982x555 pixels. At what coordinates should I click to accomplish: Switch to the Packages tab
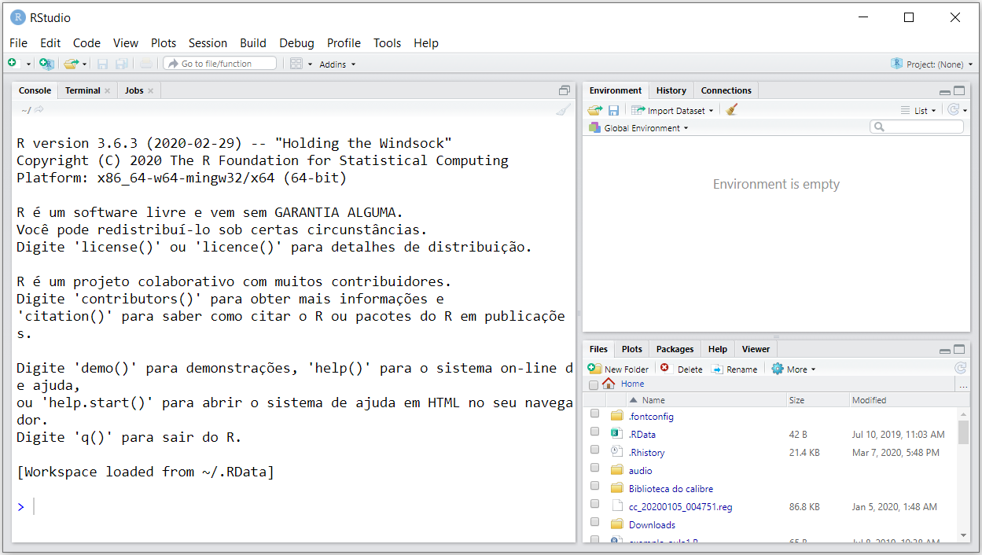675,349
